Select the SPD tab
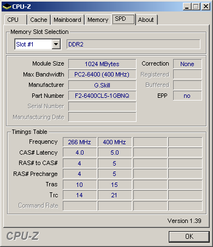213x247 pixels. (x=123, y=19)
